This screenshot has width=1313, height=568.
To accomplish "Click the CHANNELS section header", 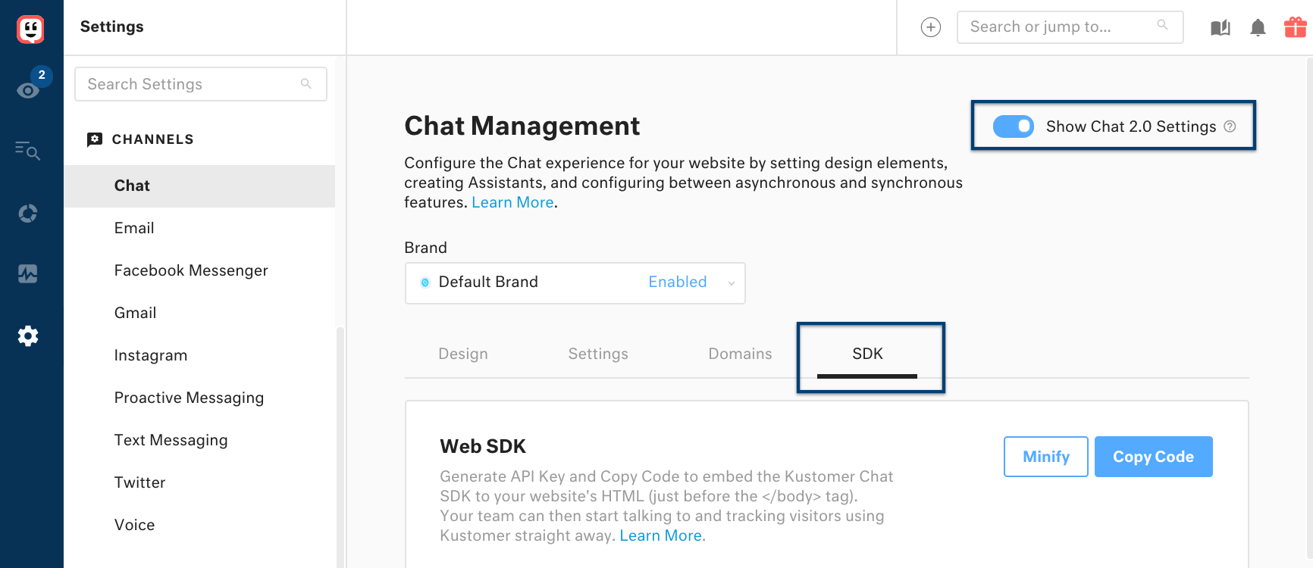I will point(153,139).
